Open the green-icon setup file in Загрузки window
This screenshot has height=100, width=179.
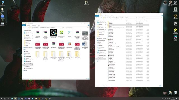tap(61, 32)
